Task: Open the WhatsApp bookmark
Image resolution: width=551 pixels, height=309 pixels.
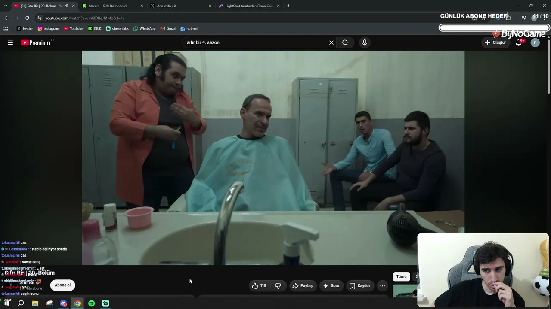Action: (144, 29)
